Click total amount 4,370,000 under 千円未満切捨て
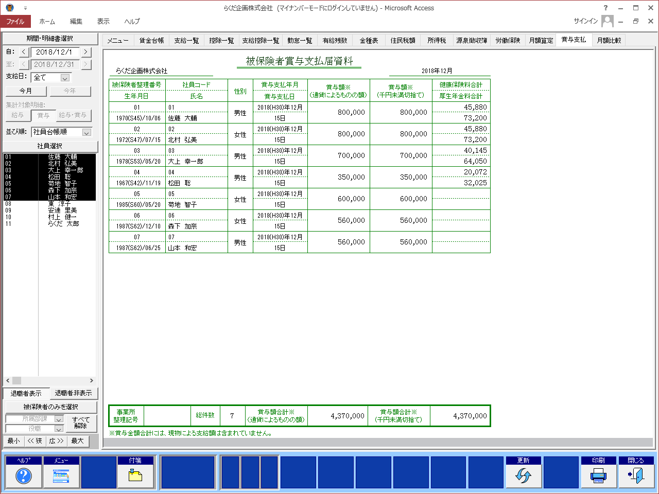Image resolution: width=659 pixels, height=494 pixels. click(x=470, y=416)
